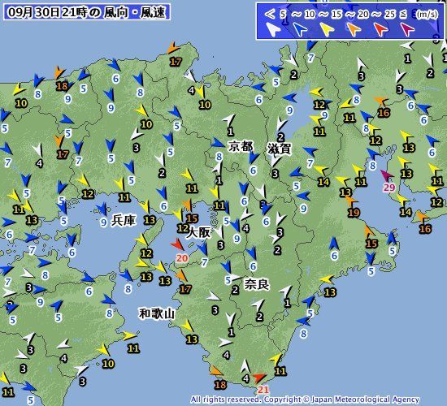This screenshot has height=406, width=447.
Task: Select white 2 value left of 奈良 label
Action: coord(235,290)
